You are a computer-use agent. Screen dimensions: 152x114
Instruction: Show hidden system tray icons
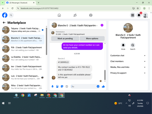click(126, 103)
